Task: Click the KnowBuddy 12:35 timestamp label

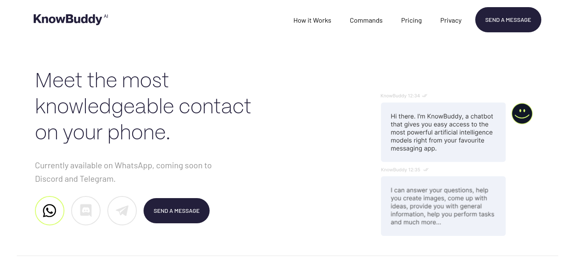Action: pos(401,170)
